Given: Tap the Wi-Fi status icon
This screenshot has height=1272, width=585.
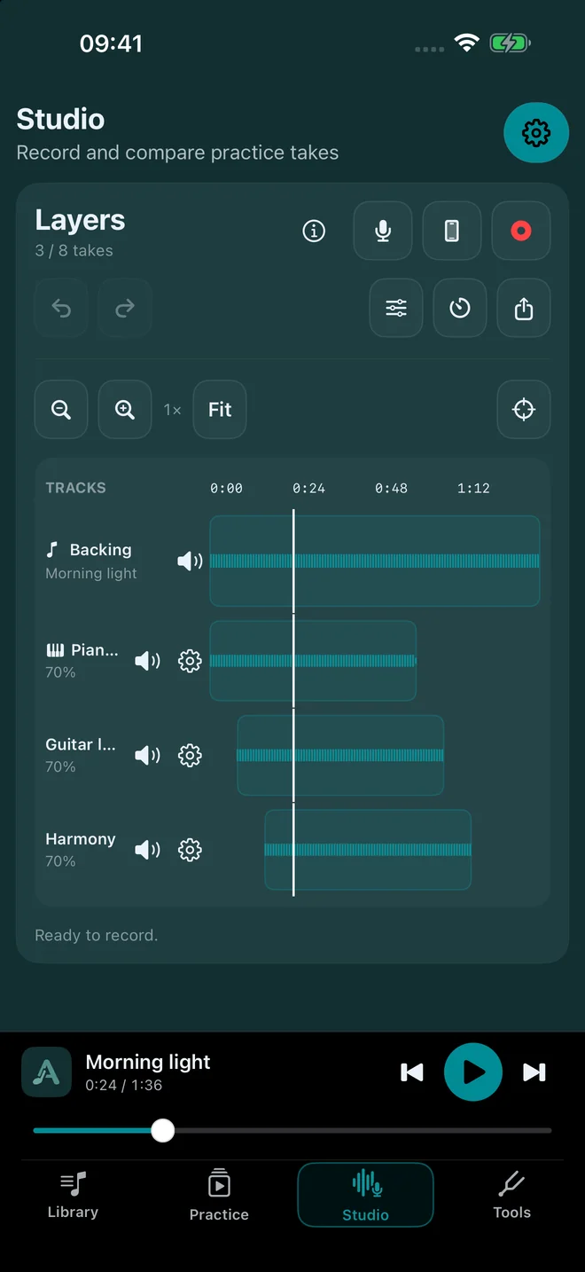Looking at the screenshot, I should tap(466, 43).
